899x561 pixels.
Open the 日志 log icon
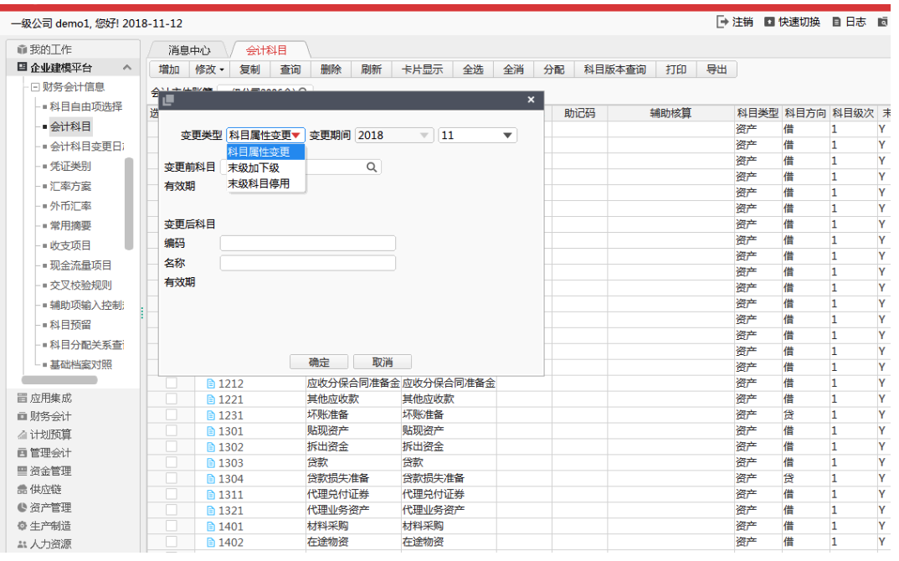click(836, 22)
